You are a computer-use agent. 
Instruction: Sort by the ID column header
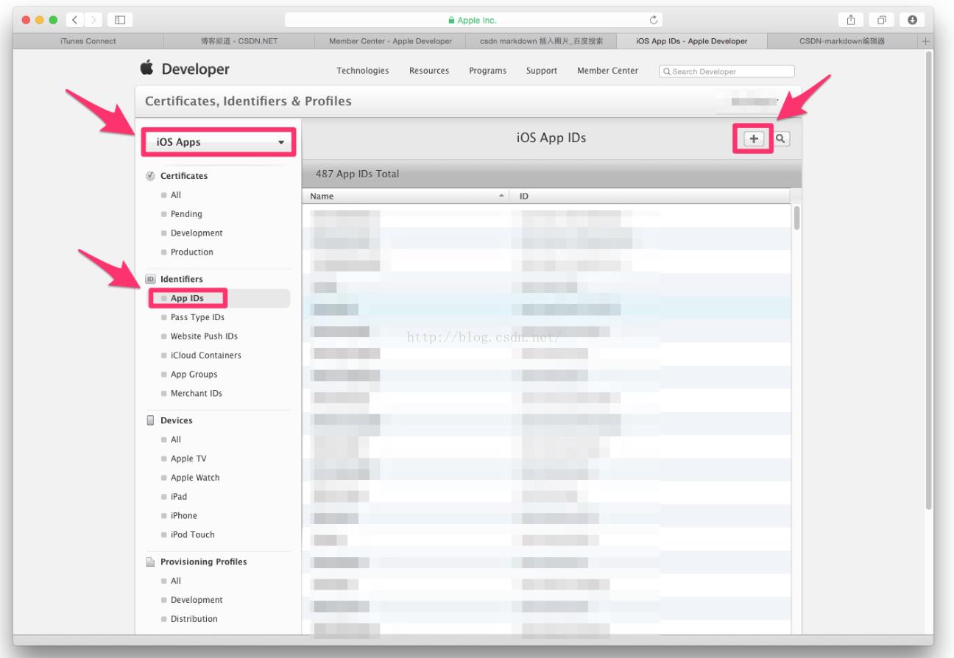click(x=650, y=197)
